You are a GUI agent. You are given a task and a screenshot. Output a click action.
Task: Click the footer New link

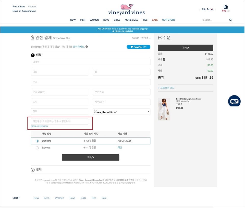tap(36, 198)
